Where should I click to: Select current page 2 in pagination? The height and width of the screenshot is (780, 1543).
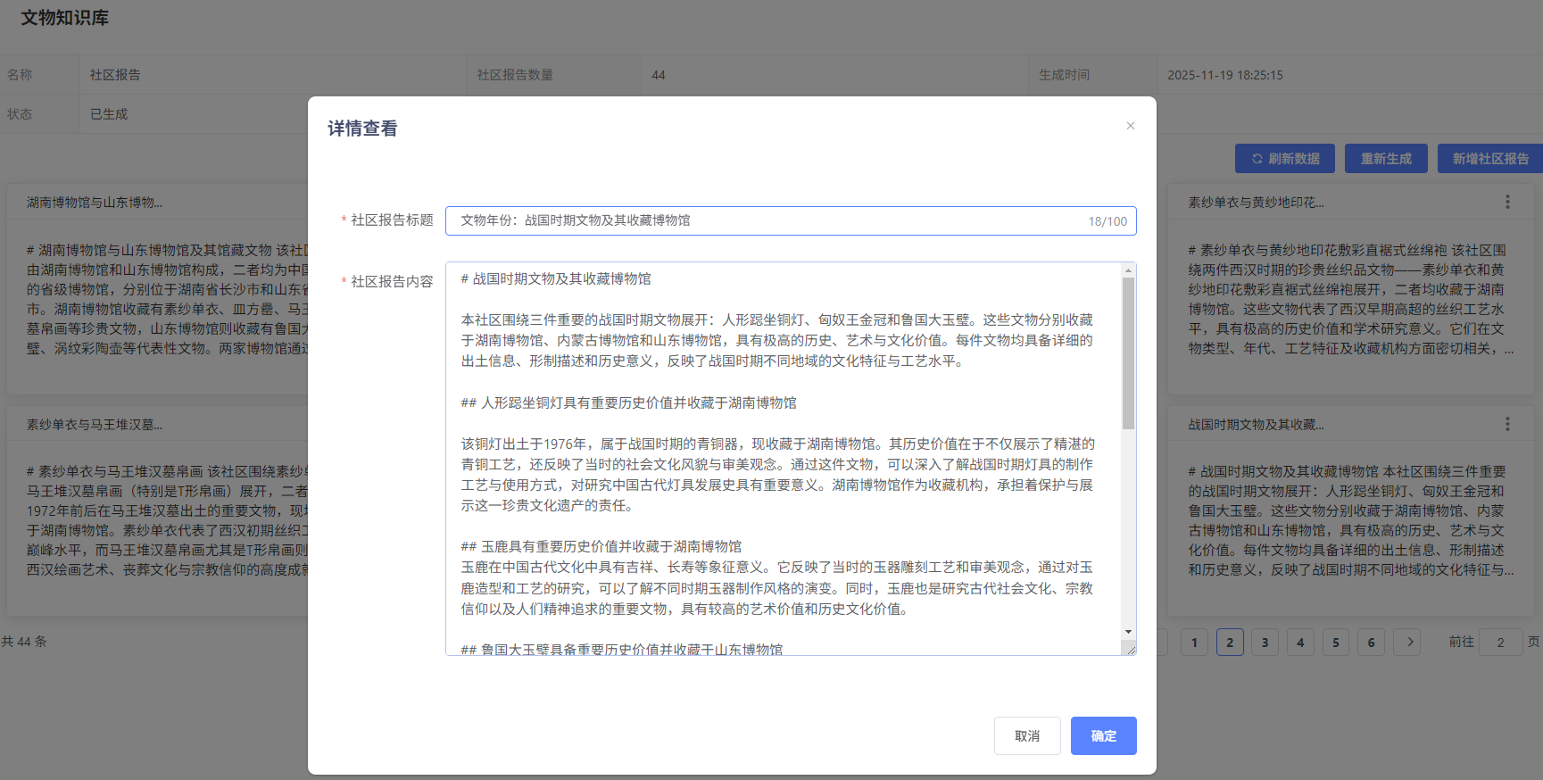[1230, 642]
